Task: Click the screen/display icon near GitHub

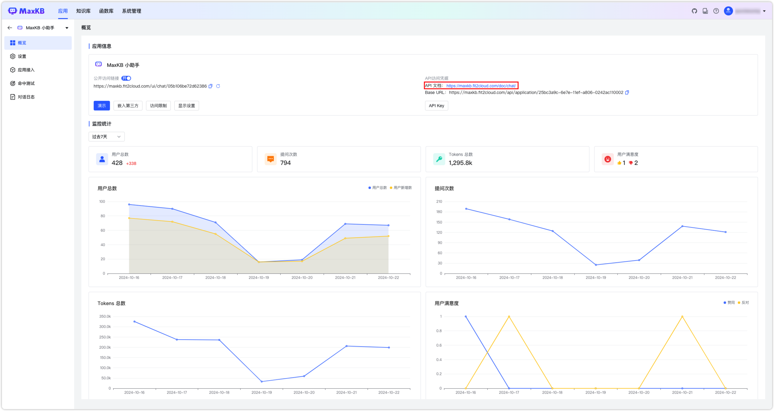Action: pos(705,11)
